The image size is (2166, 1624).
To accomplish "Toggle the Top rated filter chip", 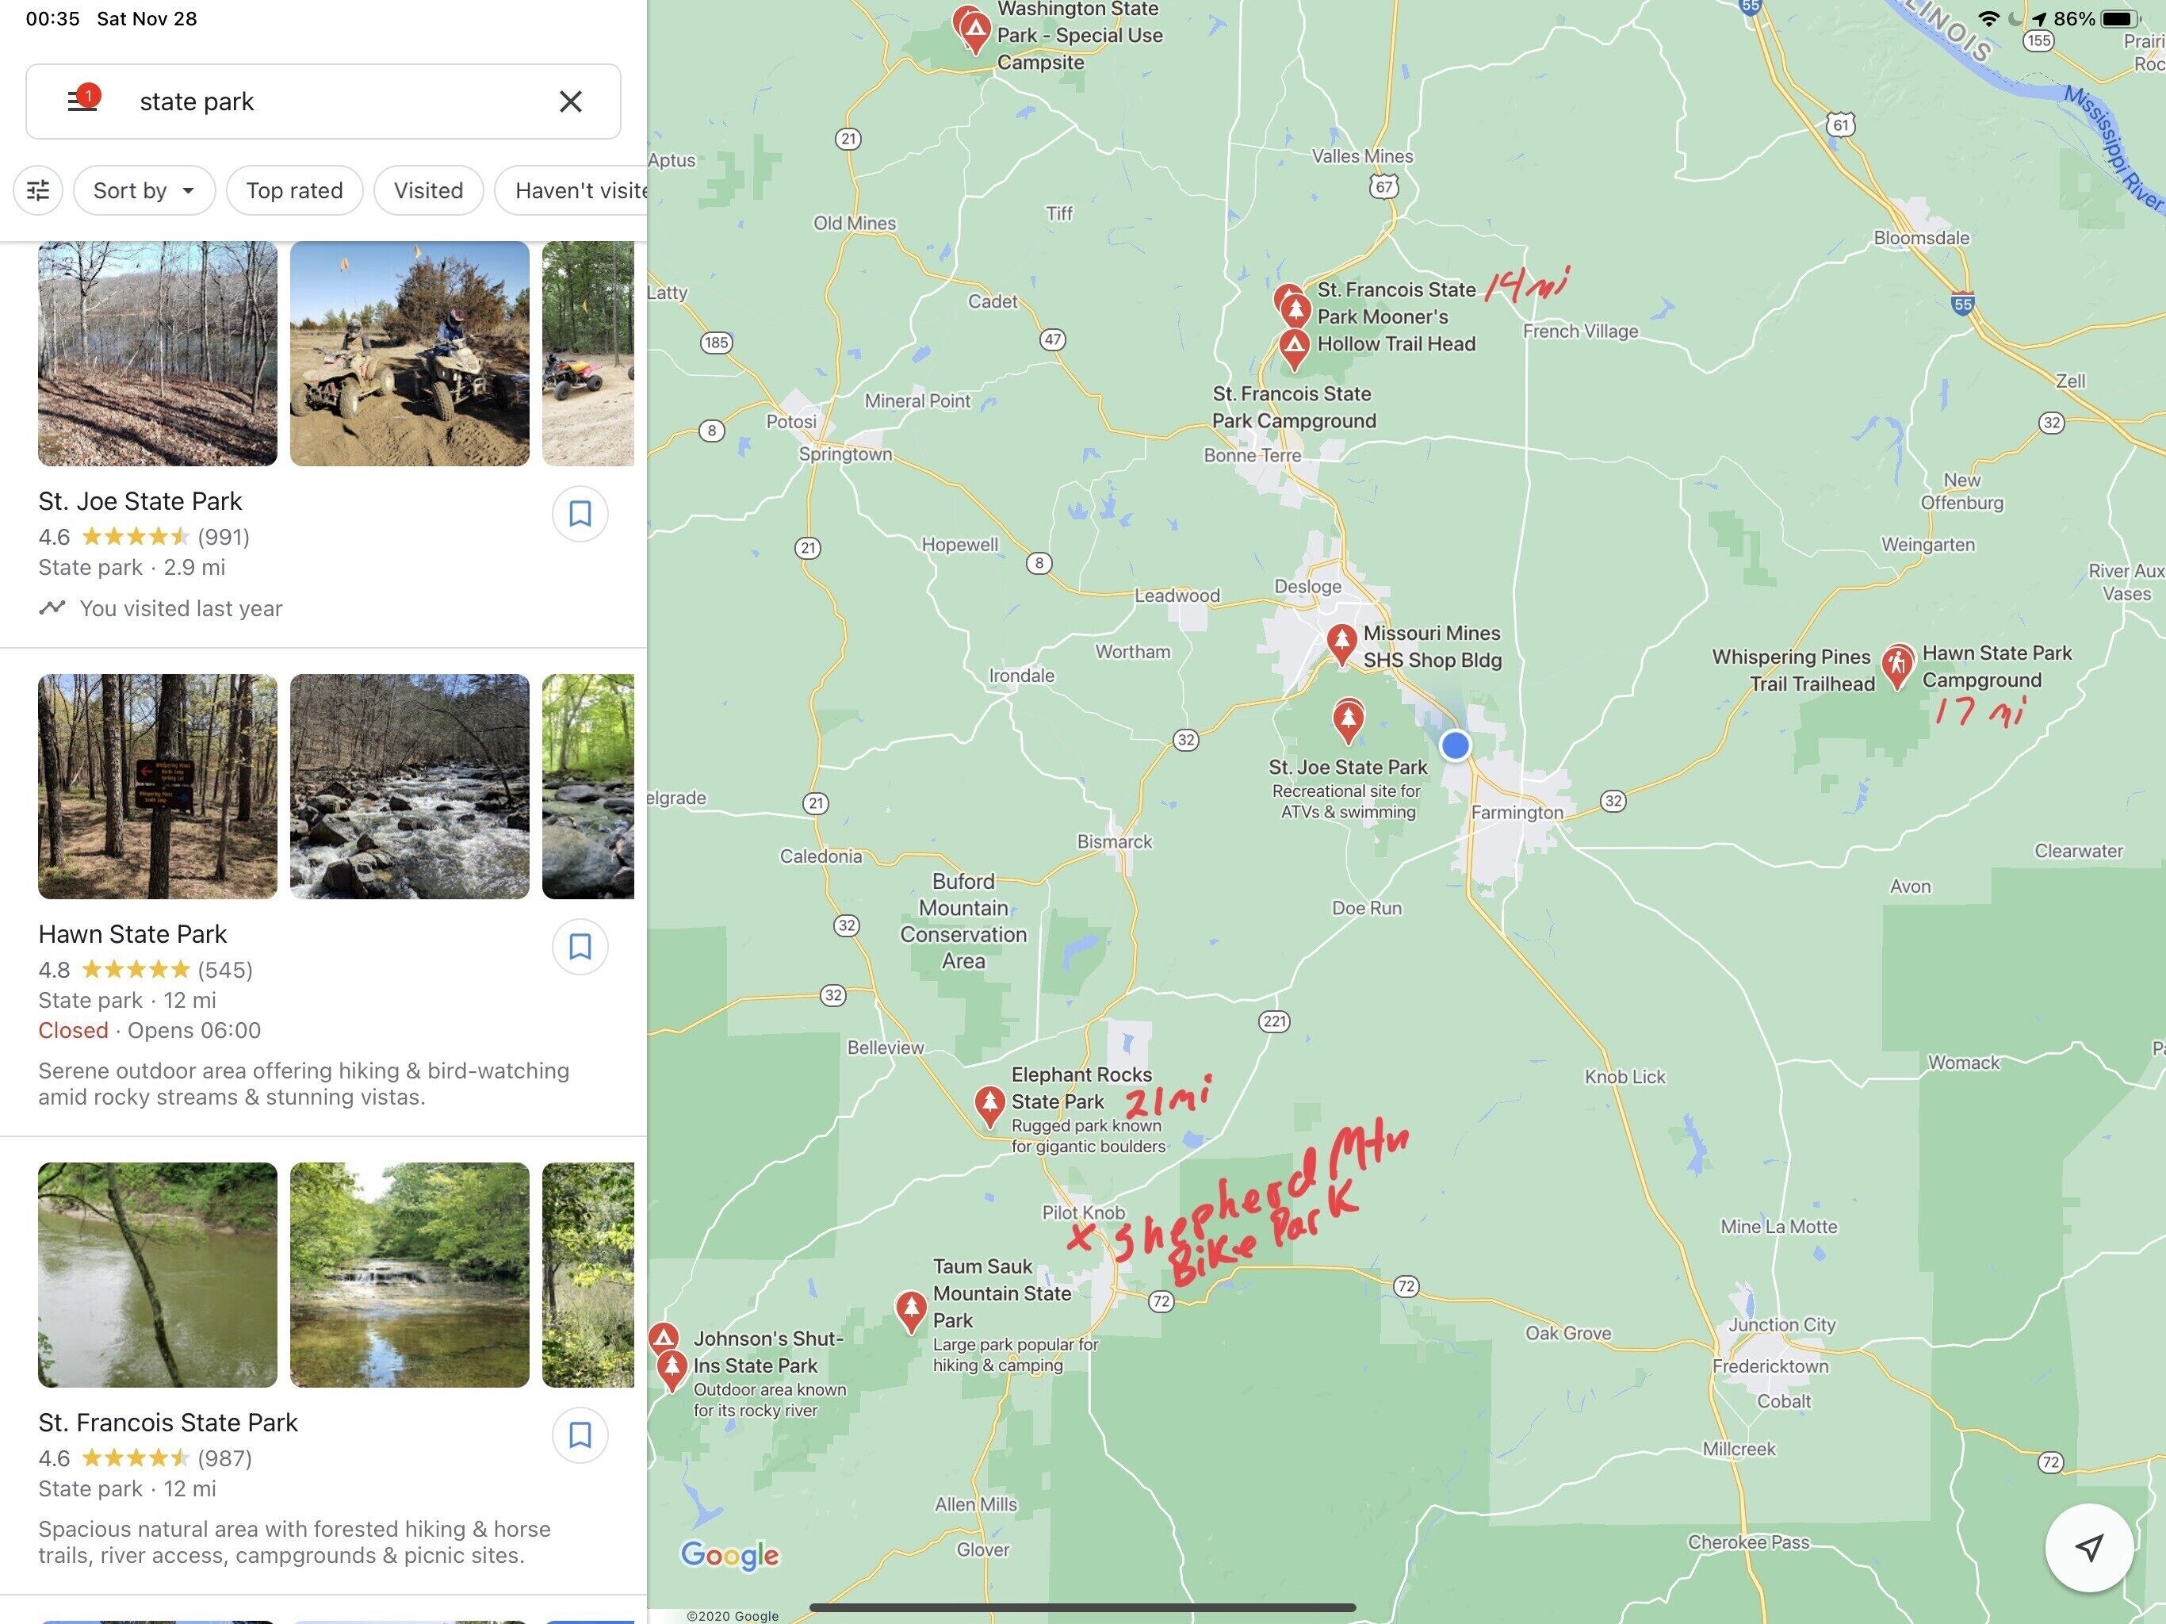I will click(x=295, y=190).
